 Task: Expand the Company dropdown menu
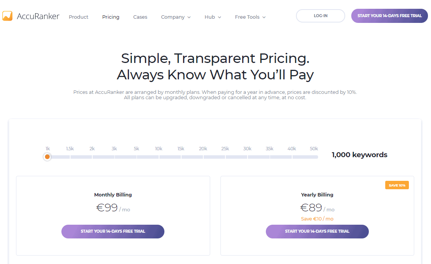(176, 17)
